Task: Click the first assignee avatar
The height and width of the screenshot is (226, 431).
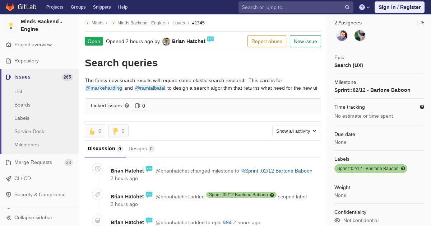Action: pos(342,36)
